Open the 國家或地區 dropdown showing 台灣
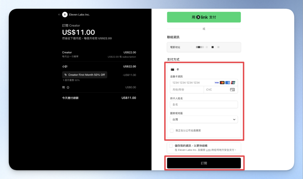303x179 pixels. point(204,119)
